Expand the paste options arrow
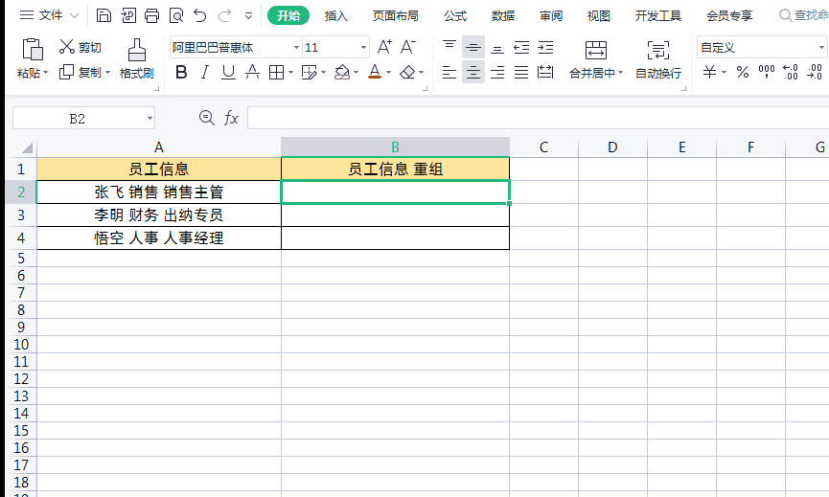This screenshot has width=829, height=497. click(45, 73)
